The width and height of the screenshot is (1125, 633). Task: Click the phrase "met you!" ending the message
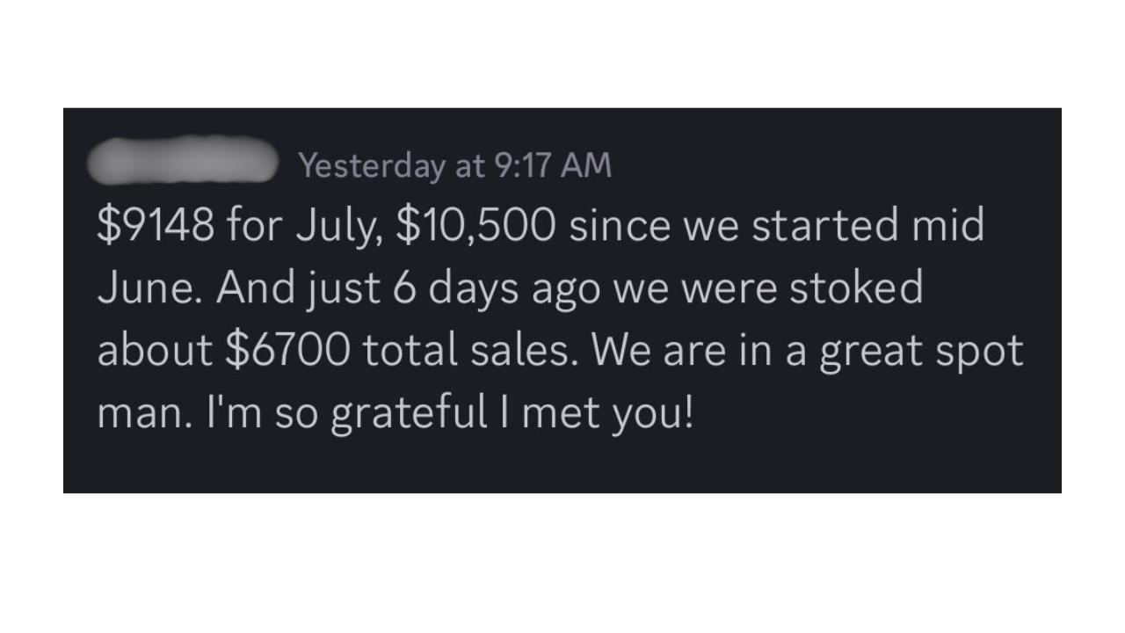[607, 413]
